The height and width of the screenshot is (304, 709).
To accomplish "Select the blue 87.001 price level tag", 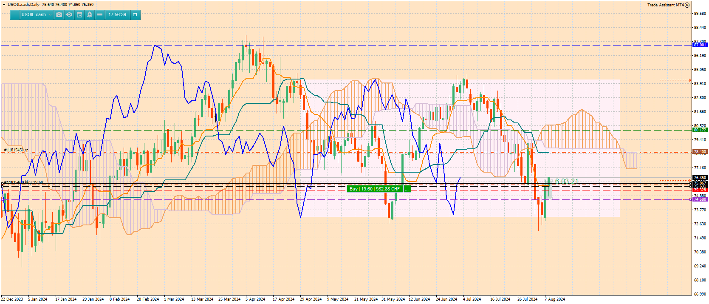I will 700,45.
